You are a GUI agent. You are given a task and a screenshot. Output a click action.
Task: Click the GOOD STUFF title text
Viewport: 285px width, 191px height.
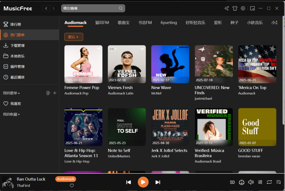(251, 151)
